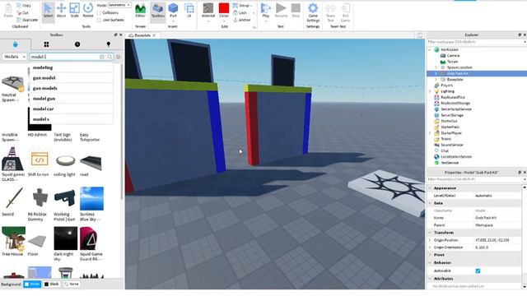Open the Toolbox Marketplace tab
This screenshot has height=296, width=527.
tap(15, 44)
